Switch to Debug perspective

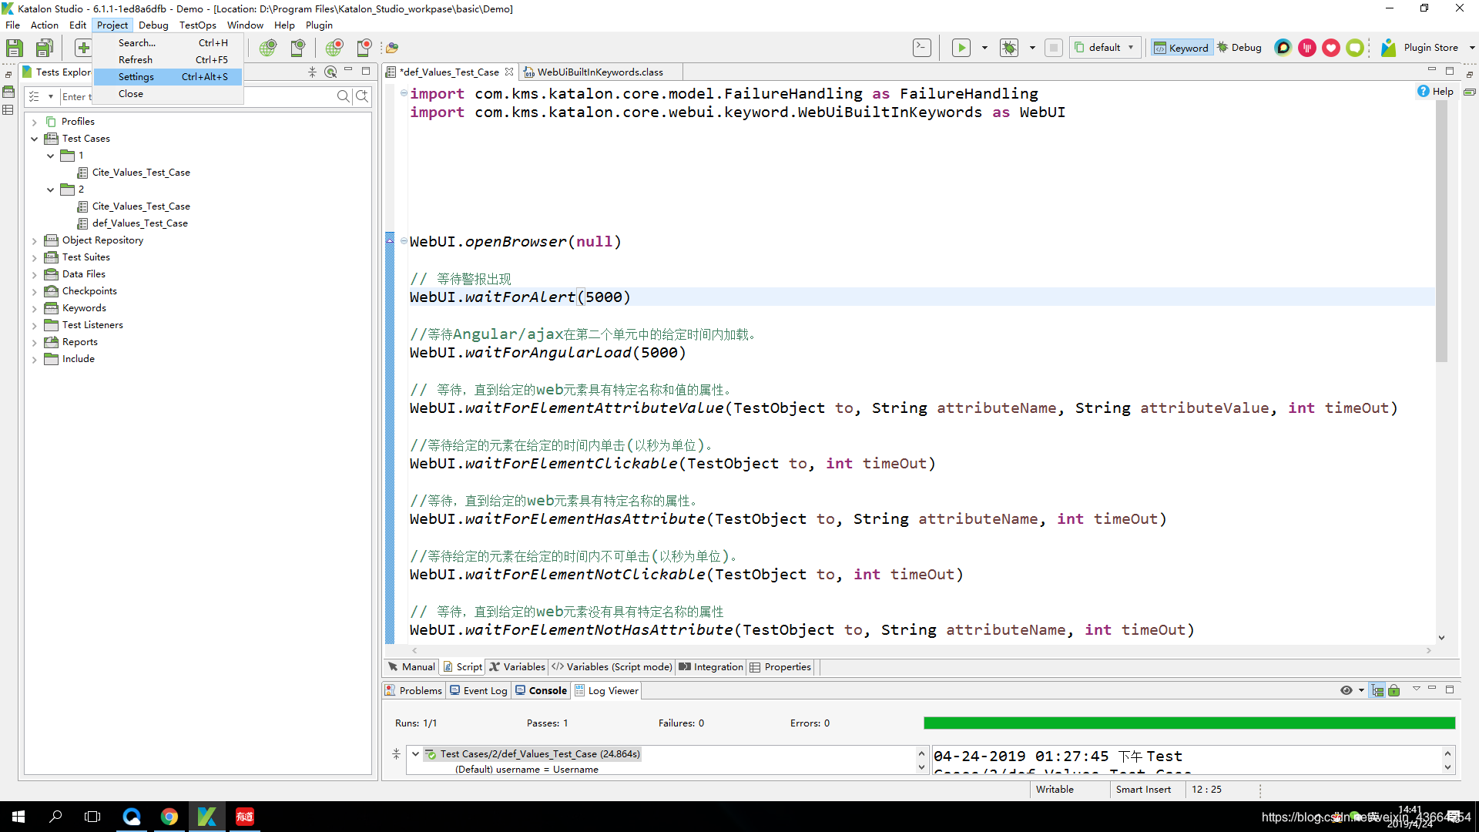pos(1239,48)
